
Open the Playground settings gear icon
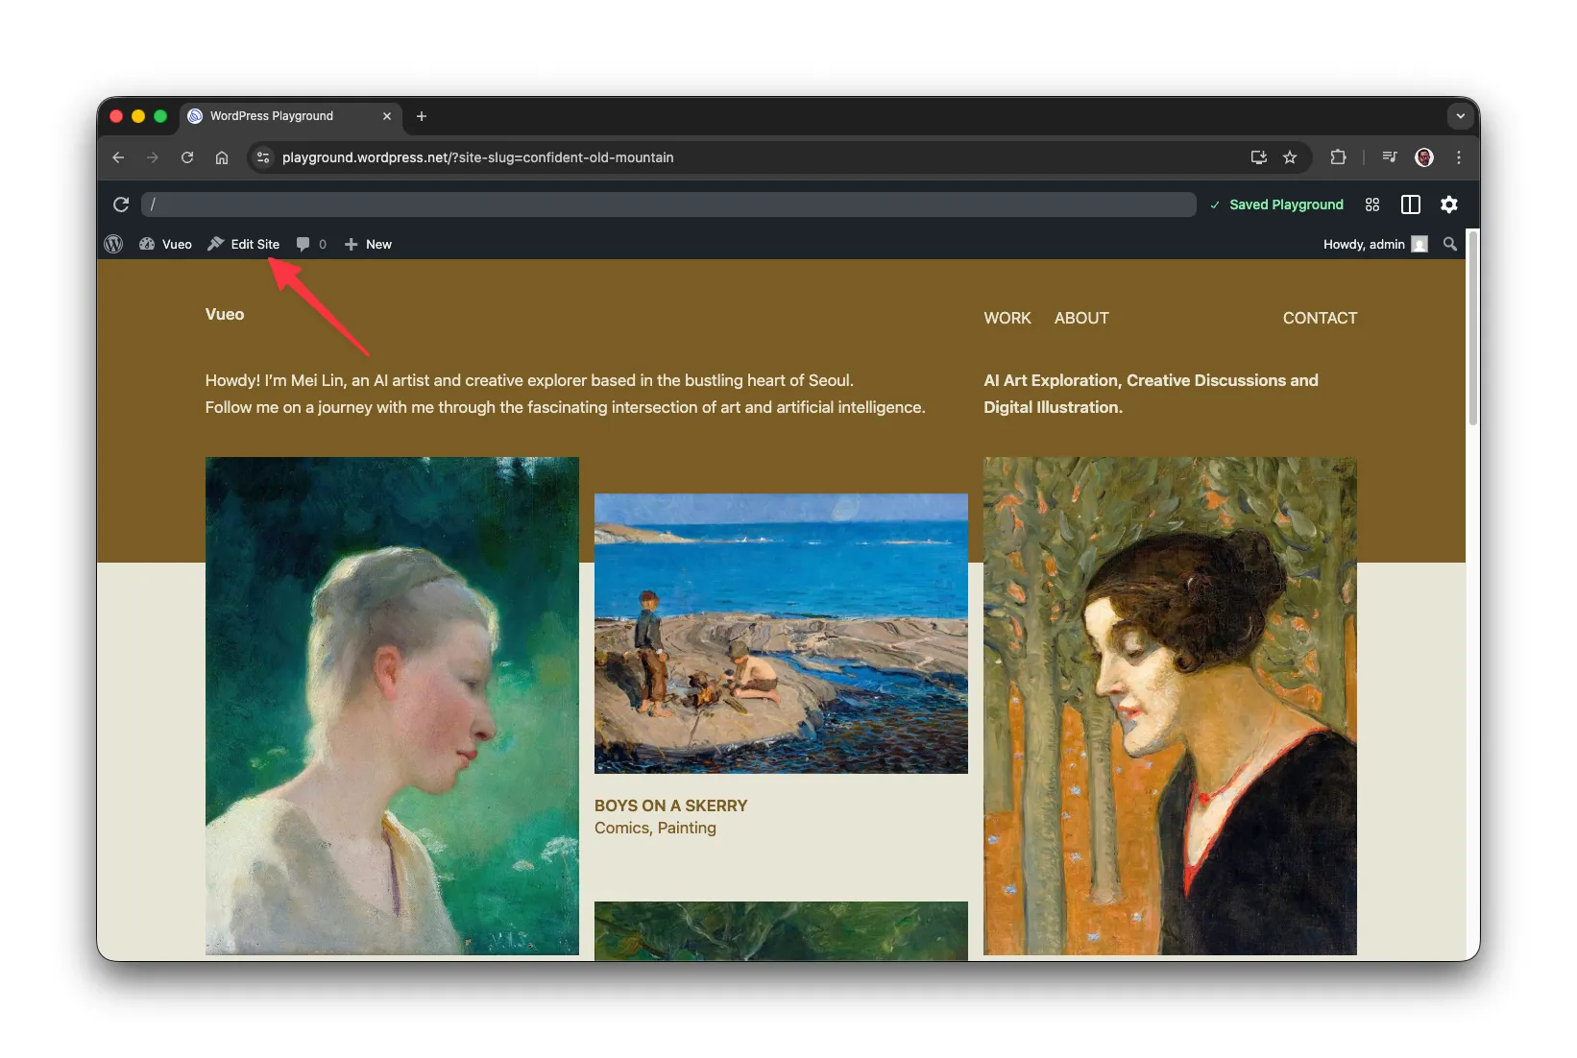(1448, 204)
